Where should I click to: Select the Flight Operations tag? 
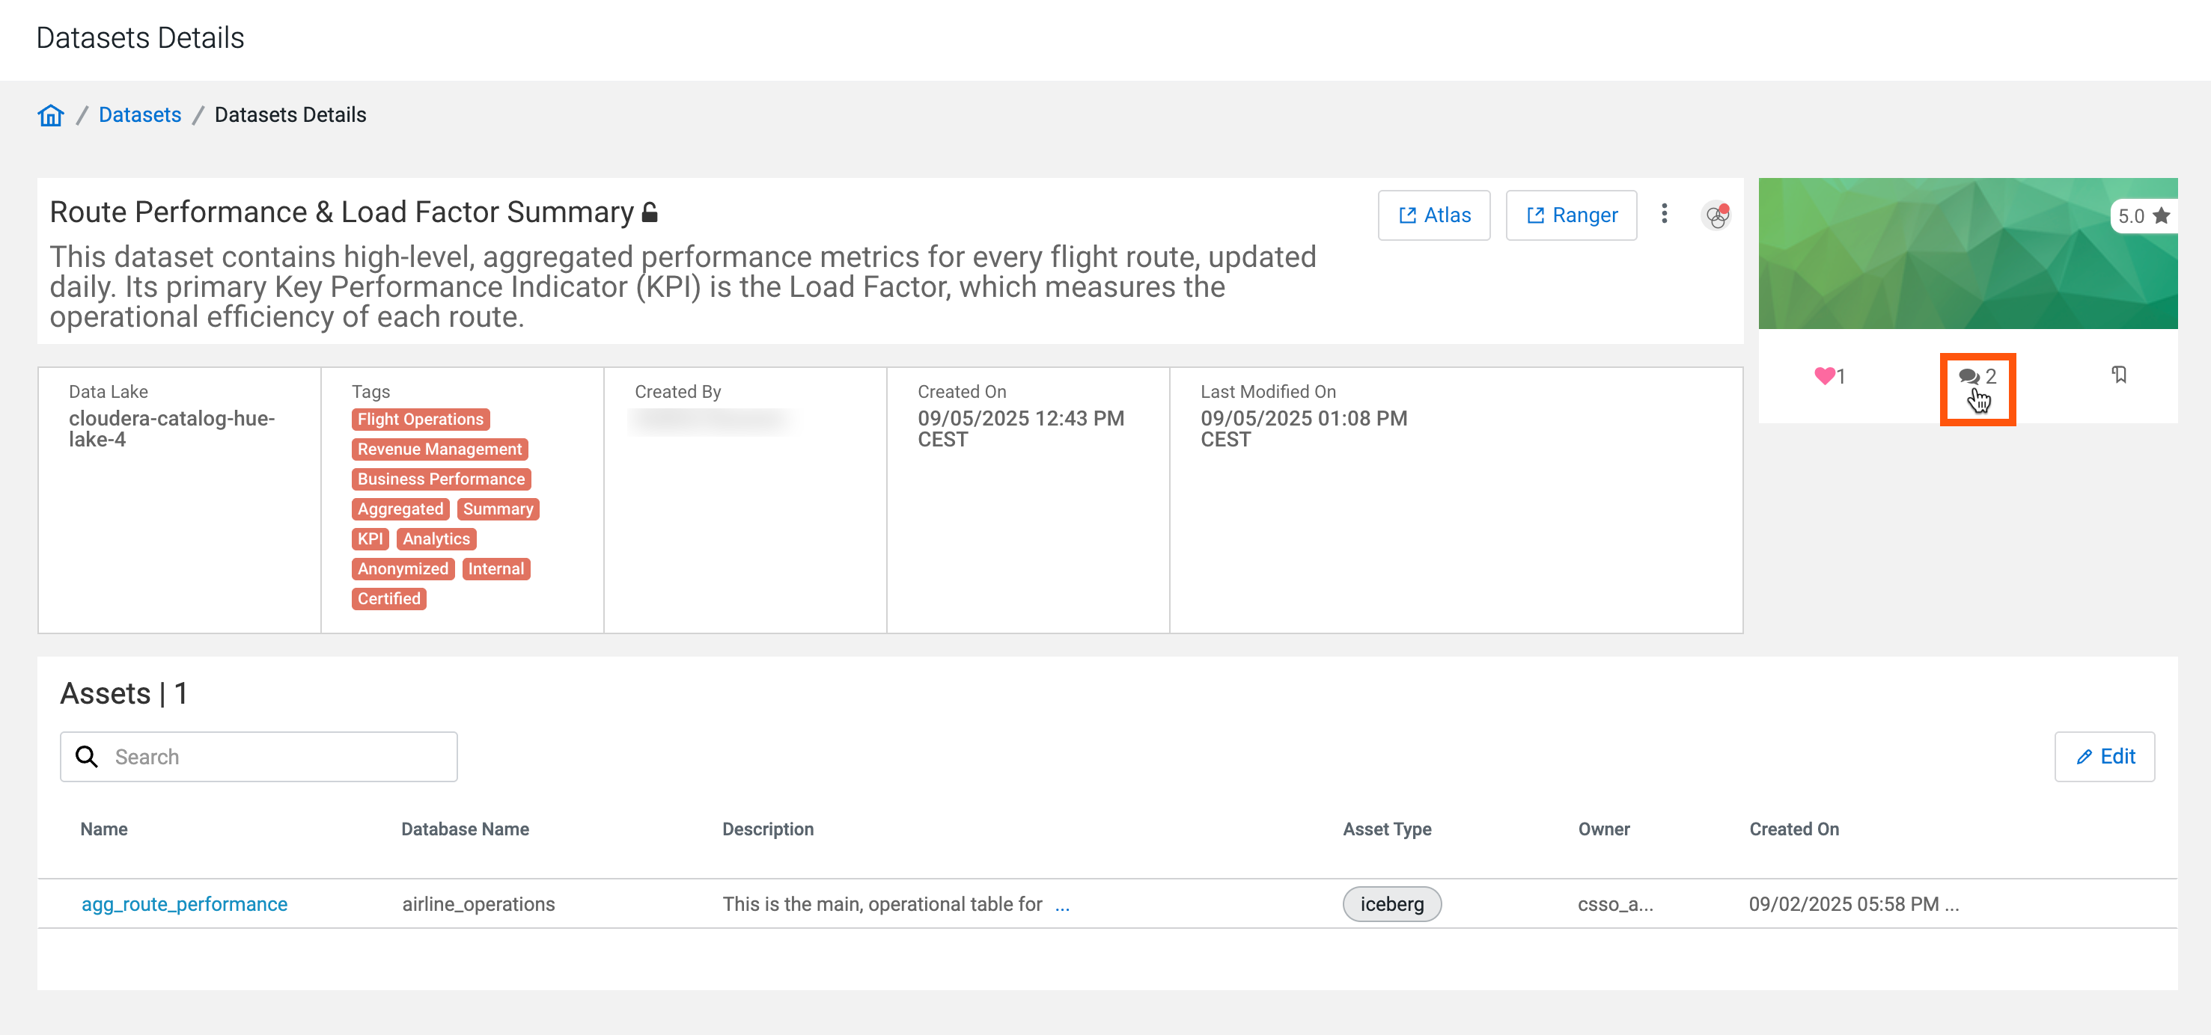[420, 420]
